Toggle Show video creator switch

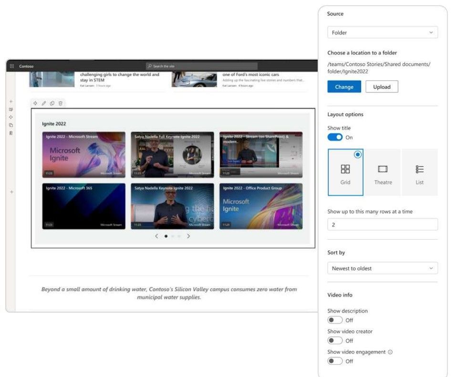[x=335, y=340]
